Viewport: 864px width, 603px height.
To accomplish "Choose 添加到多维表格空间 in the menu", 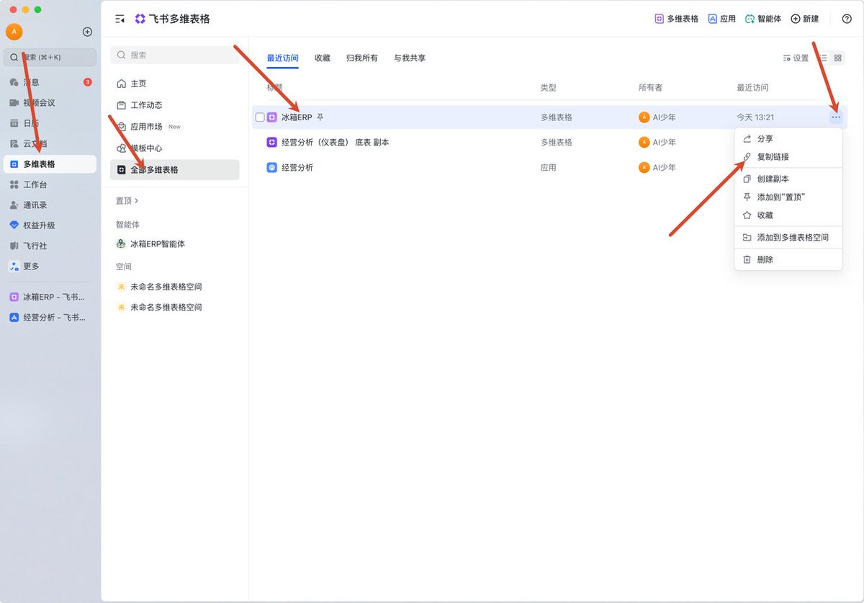I will (788, 237).
